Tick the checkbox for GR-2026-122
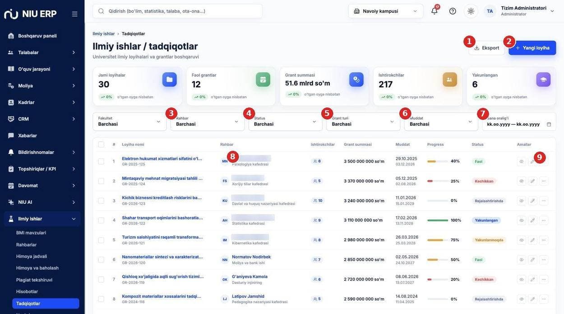Image resolution: width=564 pixels, height=314 pixels. click(x=101, y=220)
